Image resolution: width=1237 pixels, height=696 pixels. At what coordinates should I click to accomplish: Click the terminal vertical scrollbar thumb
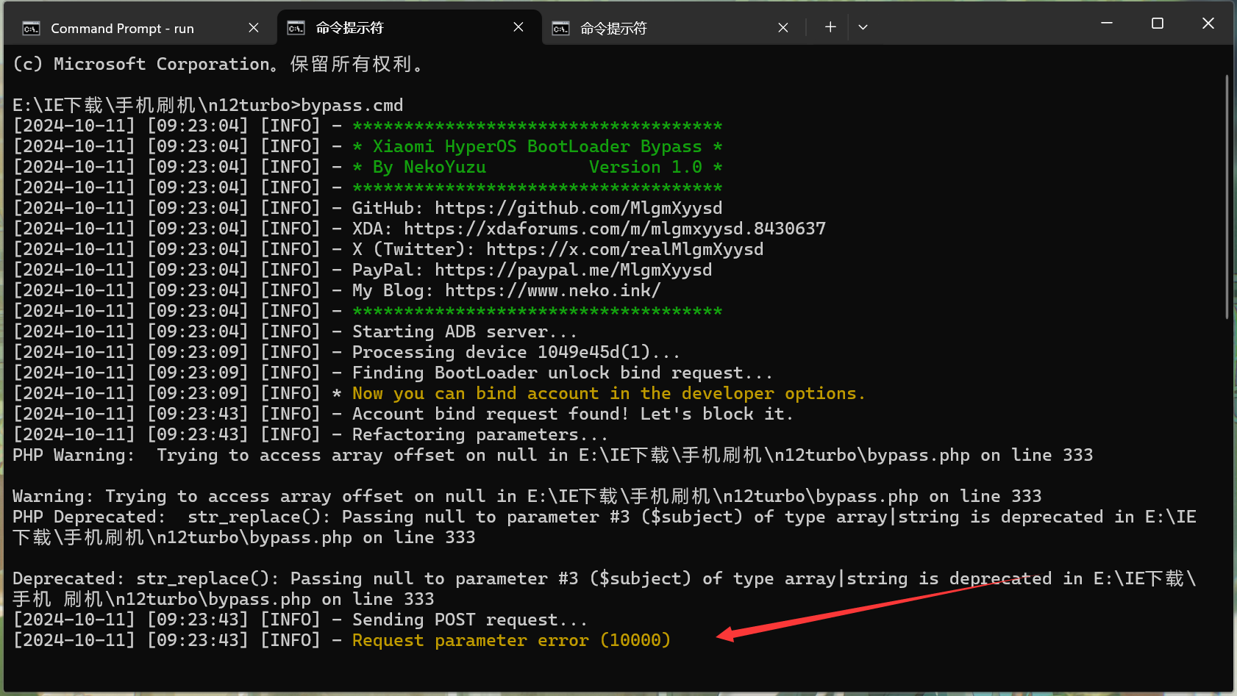(1227, 196)
